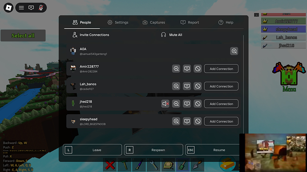Add Connection for sleepyhead

[221, 121]
